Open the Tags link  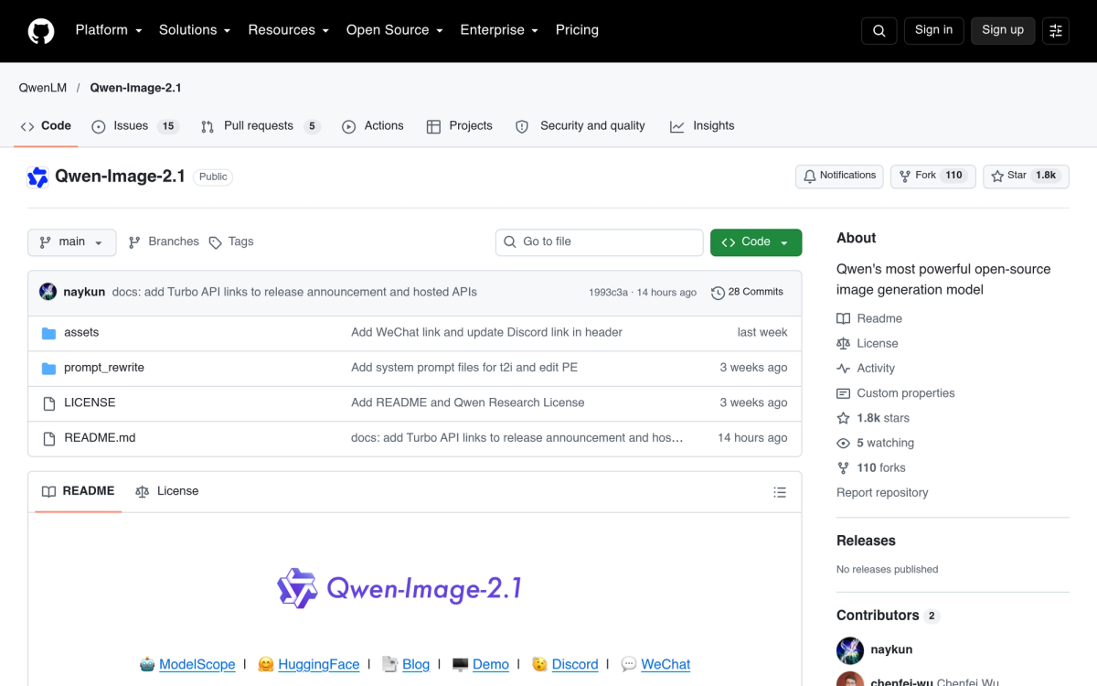click(x=231, y=241)
